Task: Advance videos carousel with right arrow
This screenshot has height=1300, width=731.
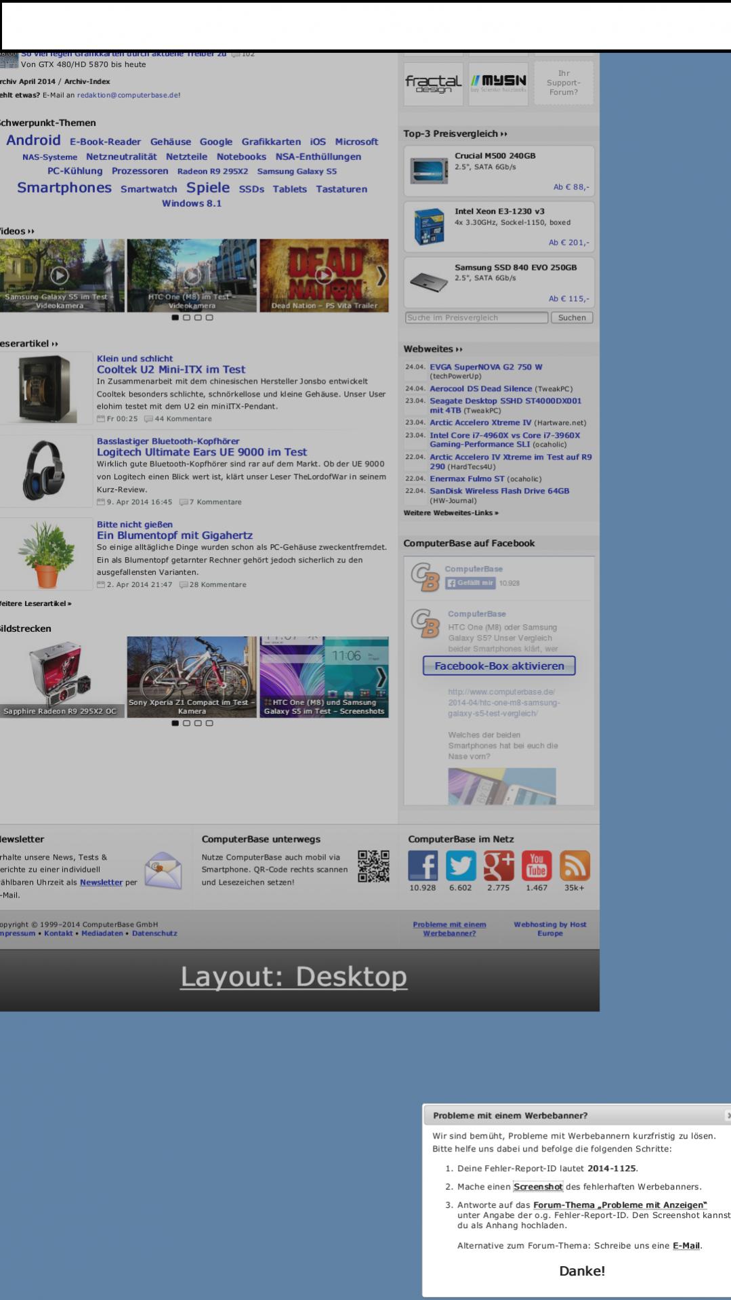Action: click(381, 275)
